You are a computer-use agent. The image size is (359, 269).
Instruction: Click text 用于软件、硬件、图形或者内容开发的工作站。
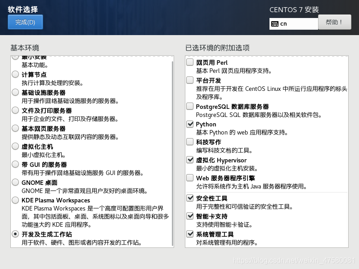coord(82,242)
